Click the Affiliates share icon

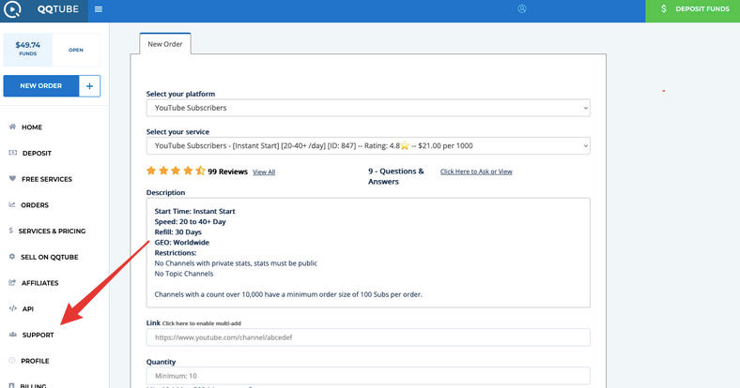click(12, 282)
